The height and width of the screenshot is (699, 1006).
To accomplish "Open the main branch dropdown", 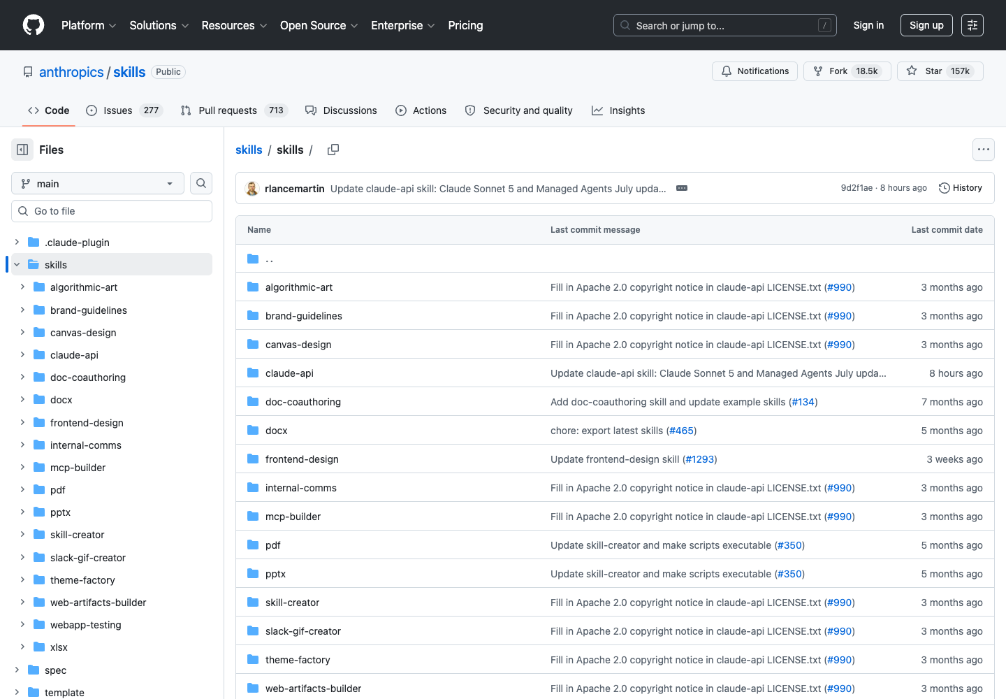I will (98, 183).
